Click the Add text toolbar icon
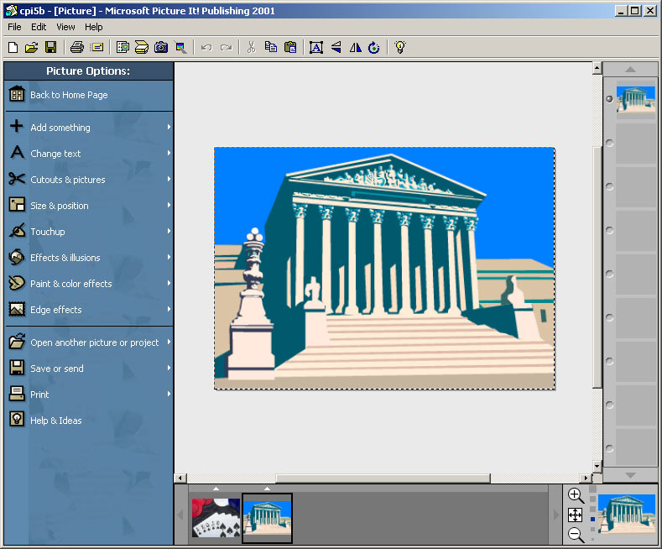Screen dimensions: 662x549 tap(316, 47)
